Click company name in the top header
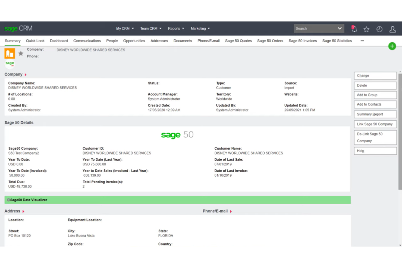 click(91, 50)
